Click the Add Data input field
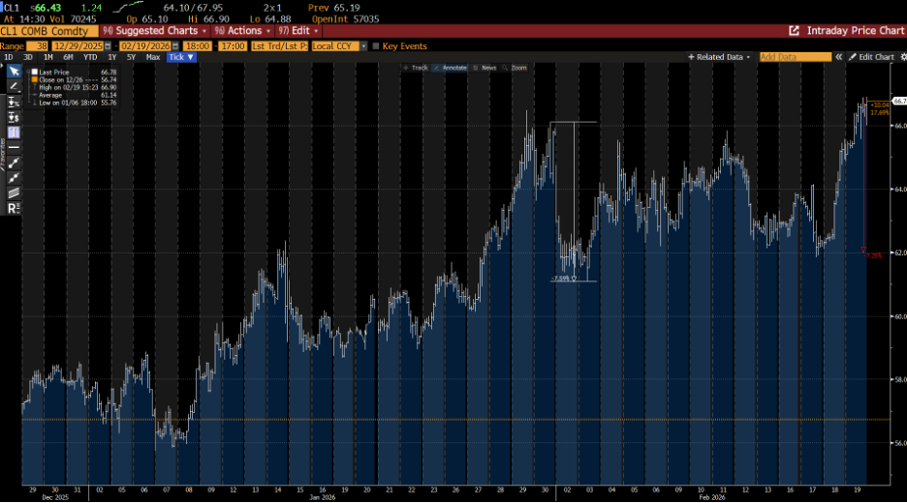Viewport: 907px width, 503px height. pos(795,57)
